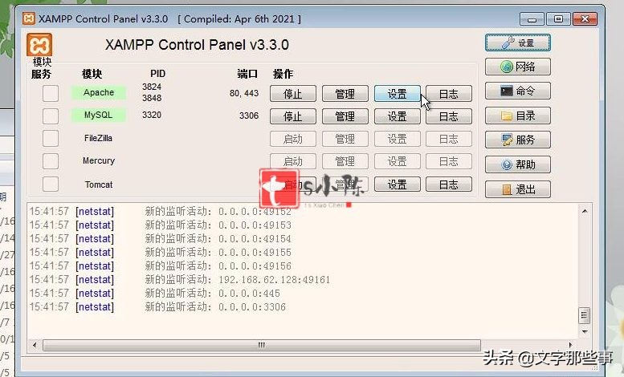Toggle Tomcat service checkbox
624x377 pixels.
coord(51,184)
